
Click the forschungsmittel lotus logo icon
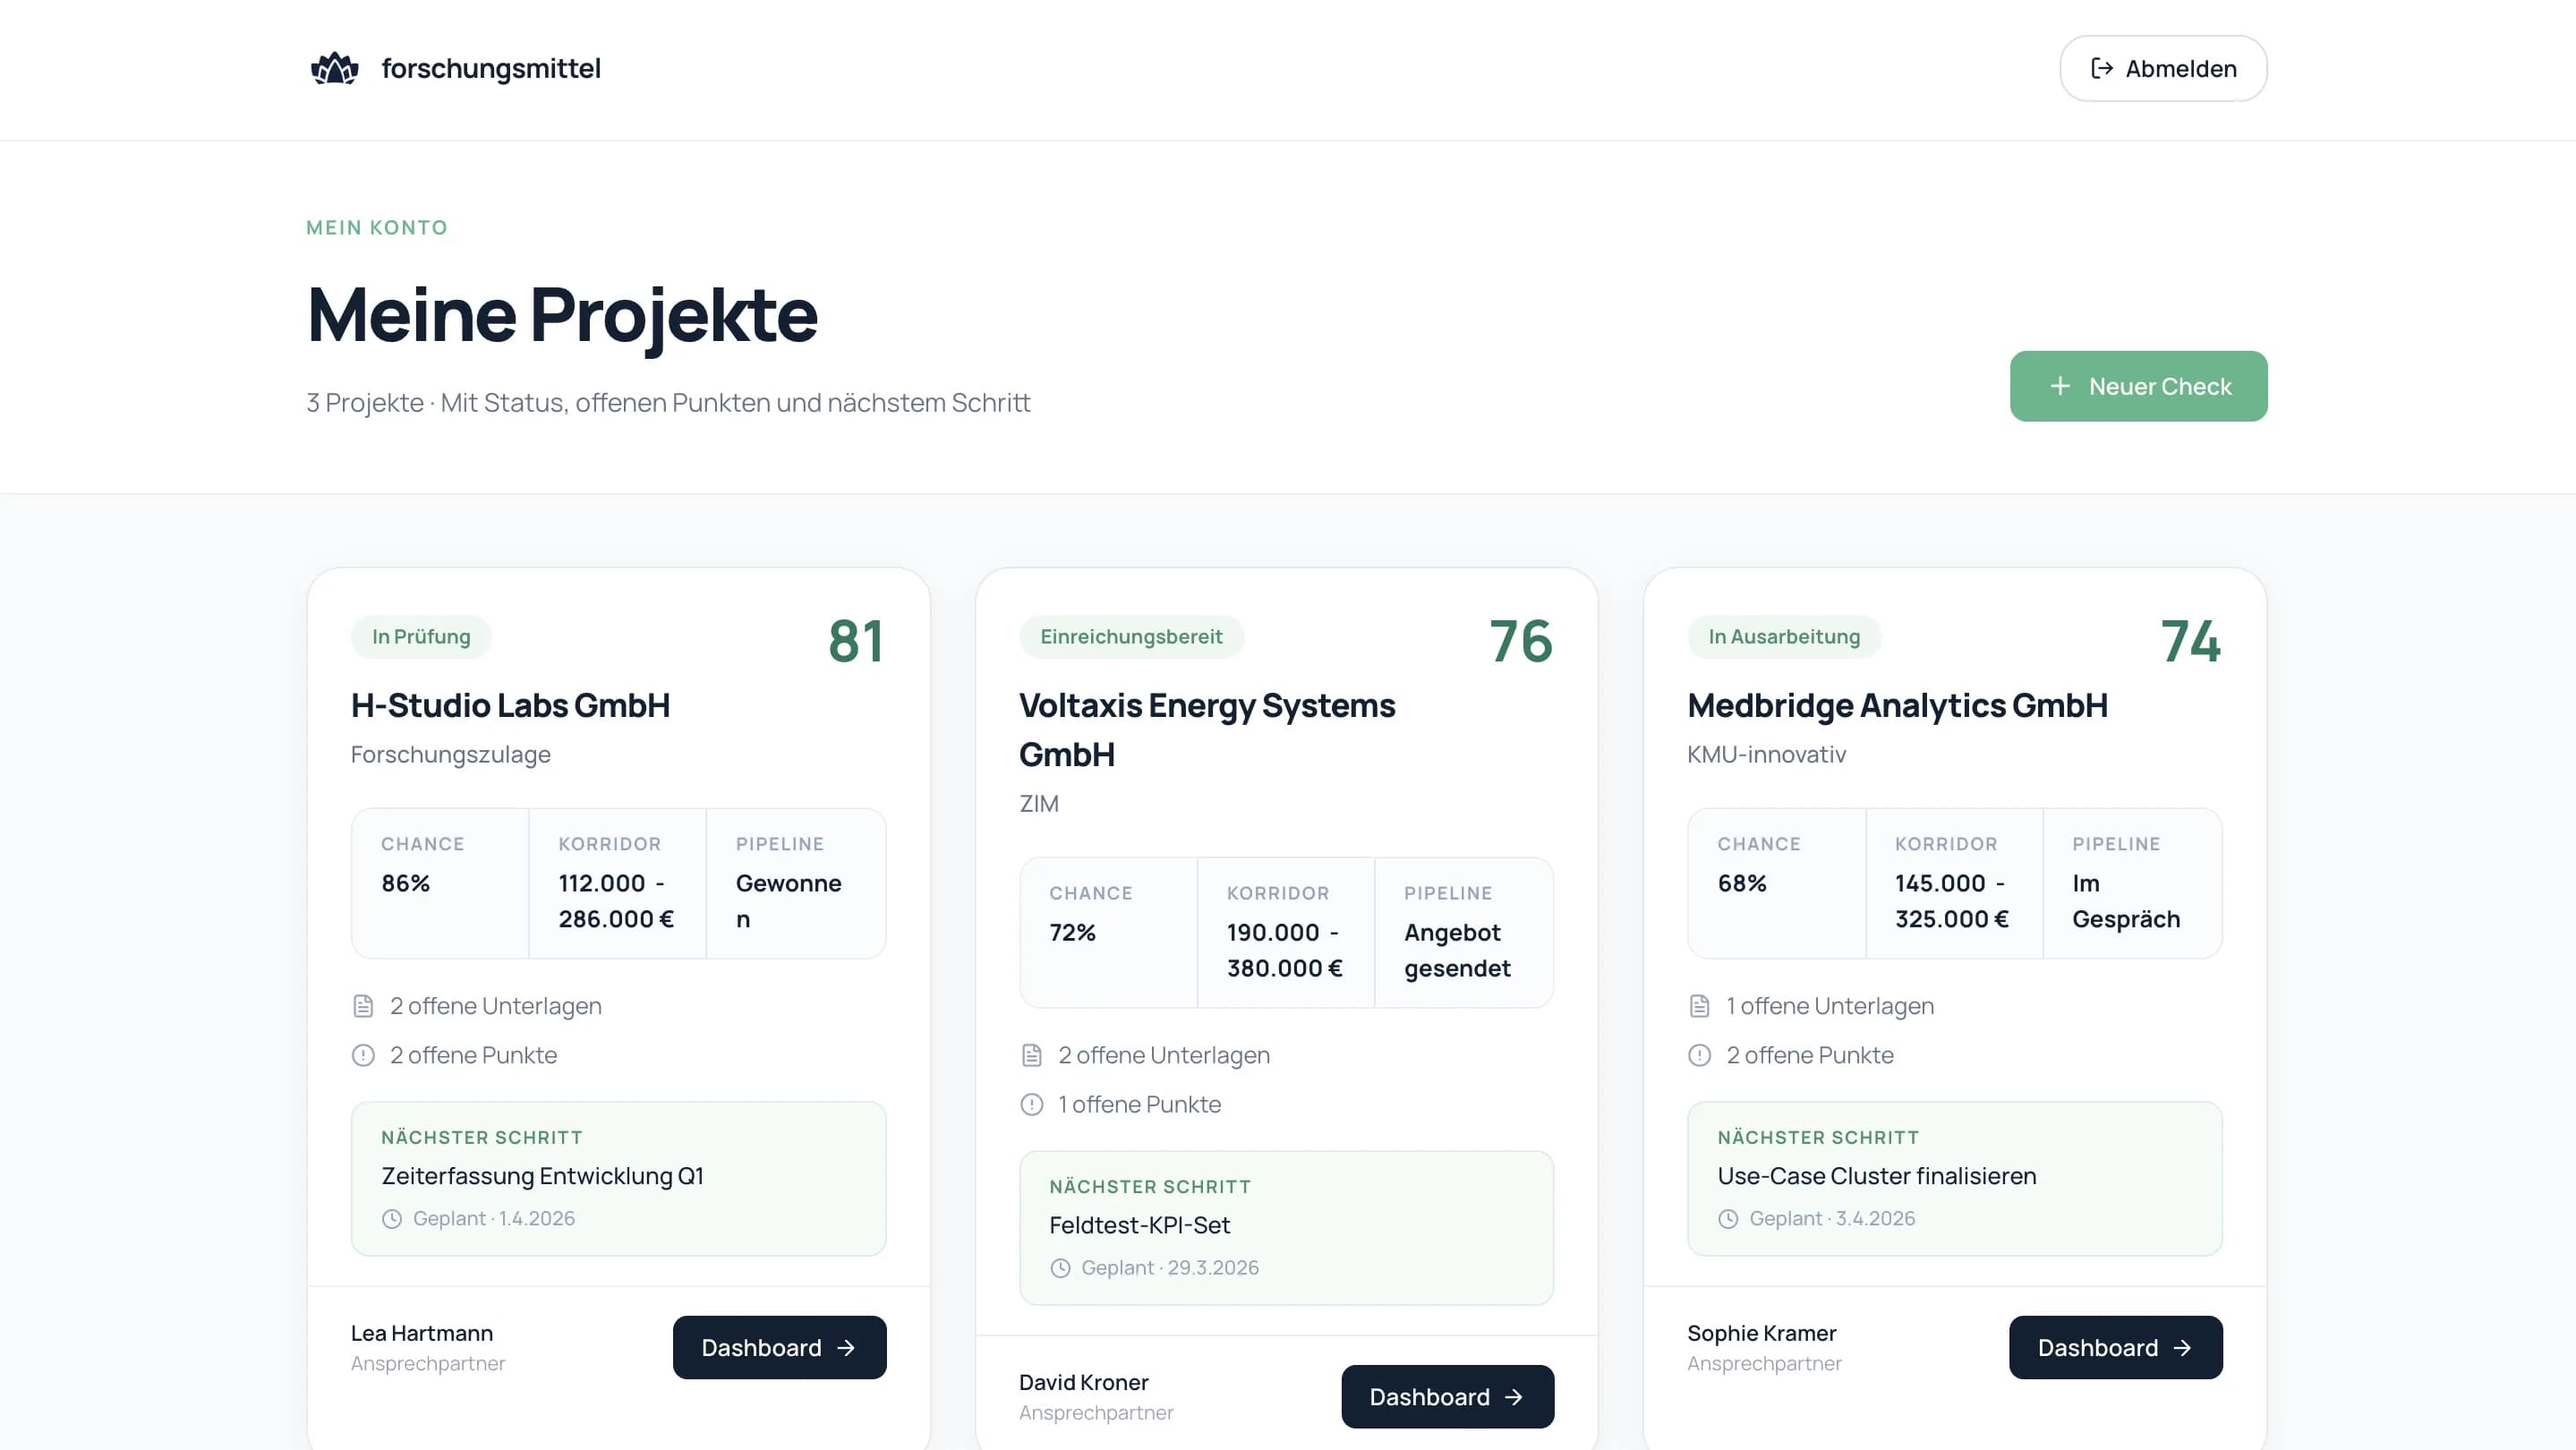coord(334,68)
